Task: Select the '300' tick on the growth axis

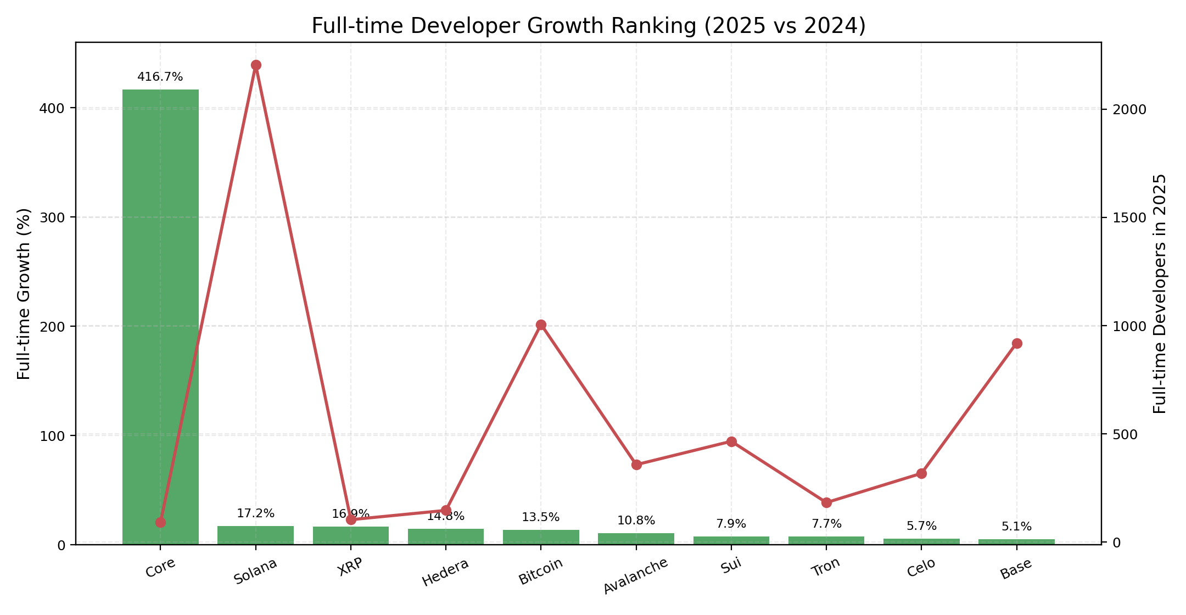Action: (53, 217)
